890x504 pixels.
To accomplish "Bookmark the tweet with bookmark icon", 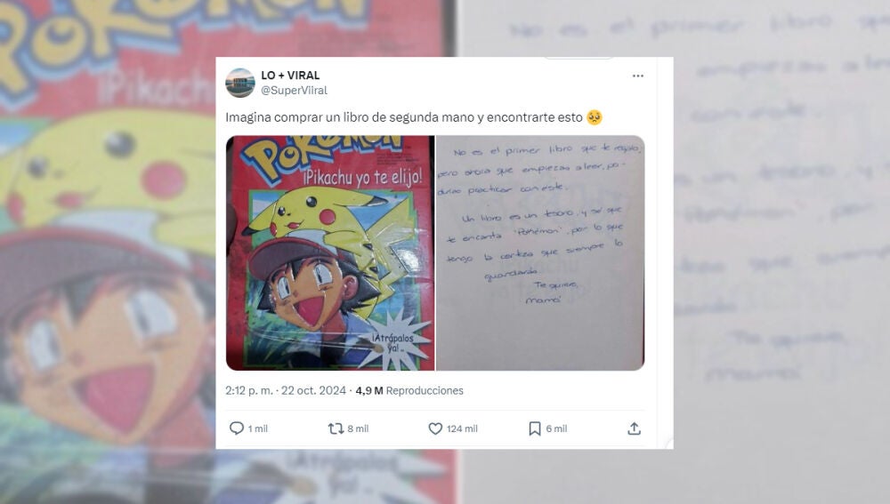I will point(535,428).
